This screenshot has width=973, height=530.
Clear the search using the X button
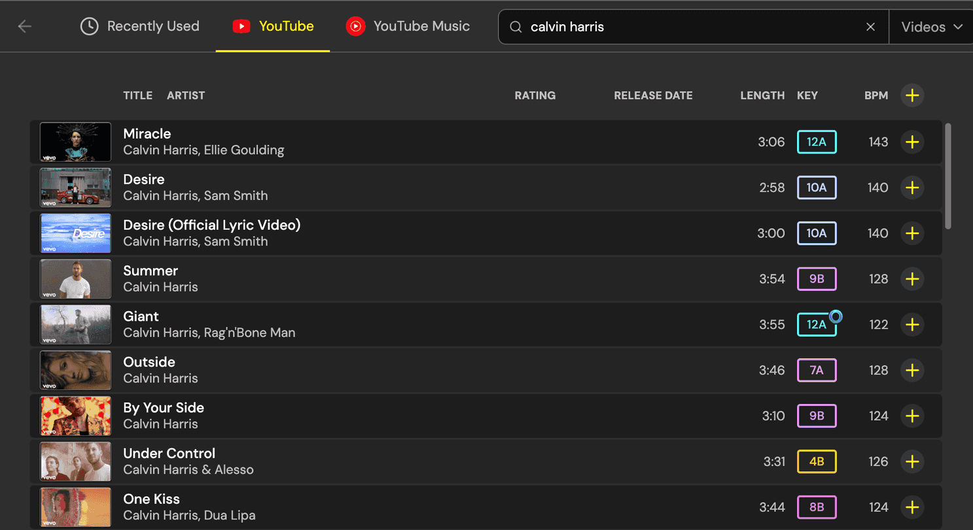click(x=870, y=27)
